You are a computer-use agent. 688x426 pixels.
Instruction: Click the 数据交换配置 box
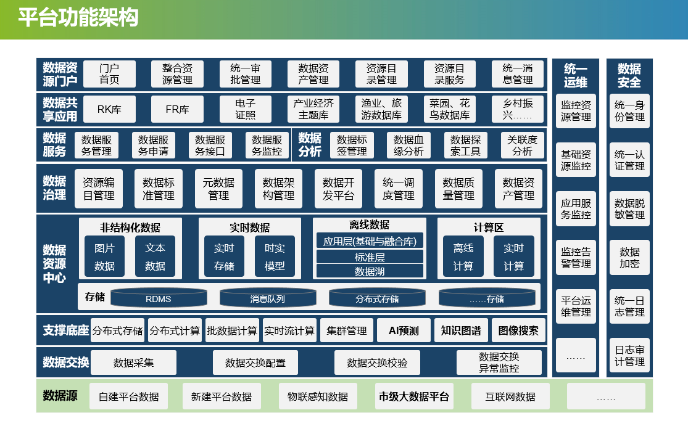coord(255,363)
